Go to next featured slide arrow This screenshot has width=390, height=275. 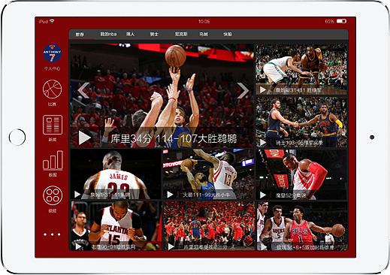pyautogui.click(x=243, y=90)
